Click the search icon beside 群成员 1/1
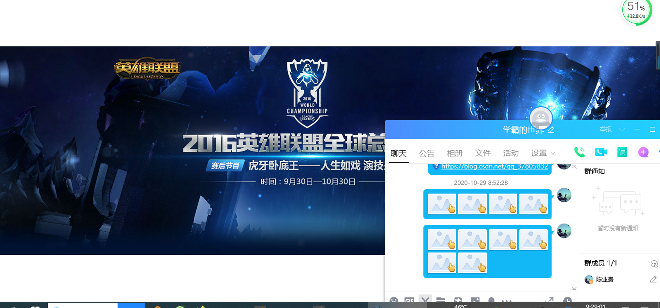The height and width of the screenshot is (308, 660). (x=654, y=264)
